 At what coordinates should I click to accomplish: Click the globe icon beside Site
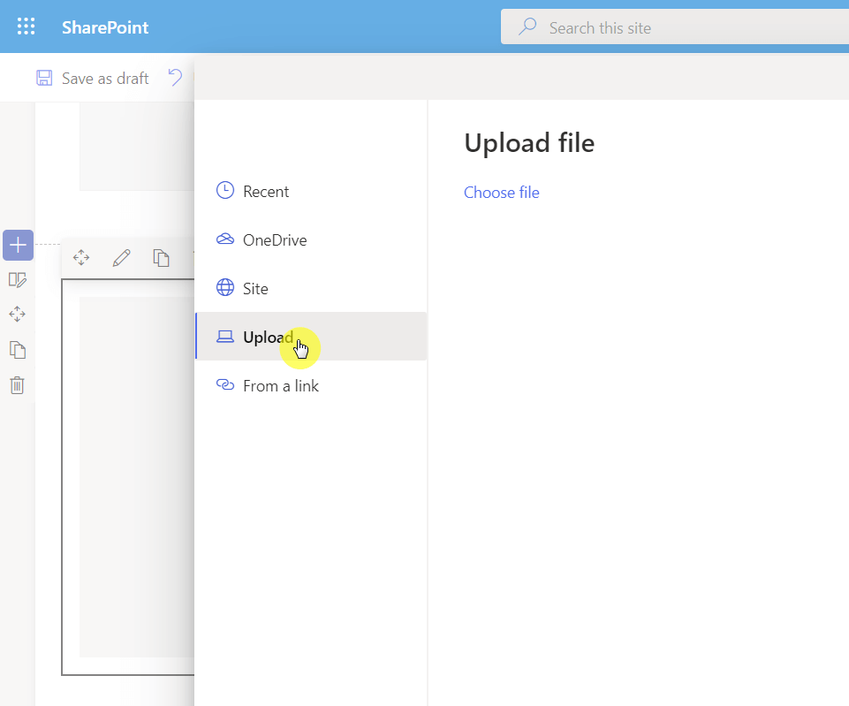(x=225, y=287)
